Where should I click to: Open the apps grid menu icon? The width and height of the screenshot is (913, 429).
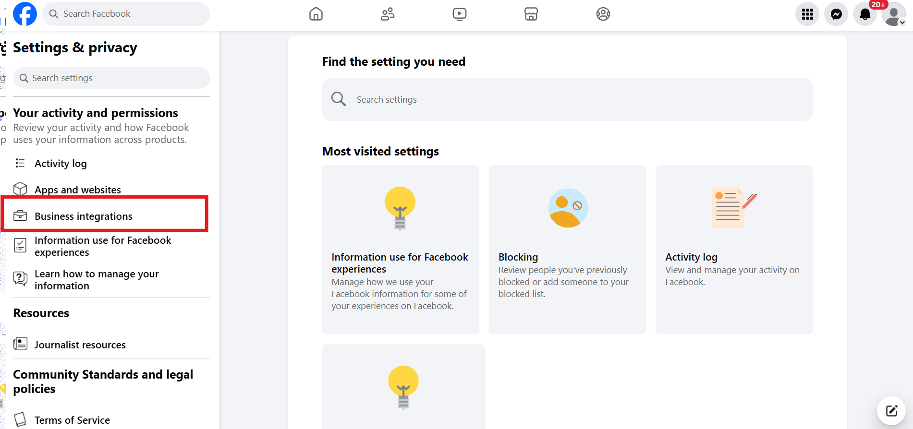[807, 14]
